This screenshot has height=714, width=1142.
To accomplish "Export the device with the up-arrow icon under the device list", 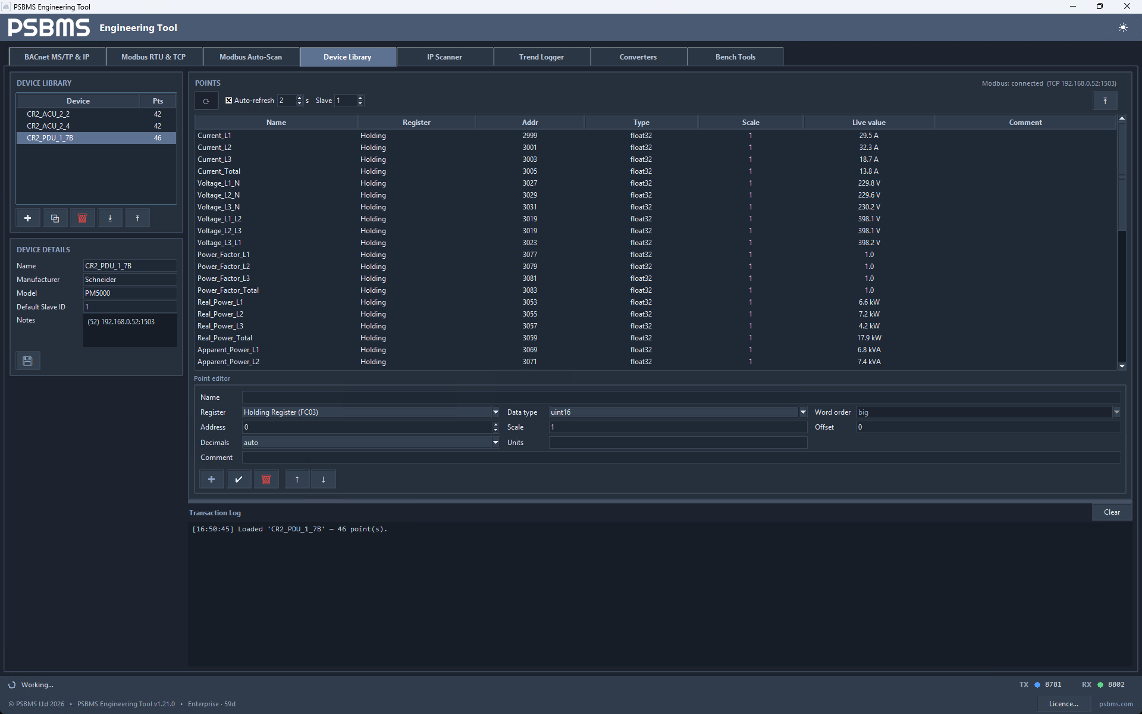I will click(x=137, y=218).
